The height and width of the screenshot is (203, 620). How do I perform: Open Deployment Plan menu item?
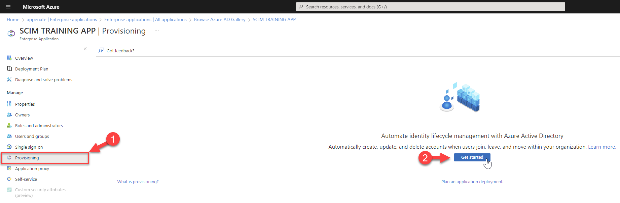(x=32, y=69)
